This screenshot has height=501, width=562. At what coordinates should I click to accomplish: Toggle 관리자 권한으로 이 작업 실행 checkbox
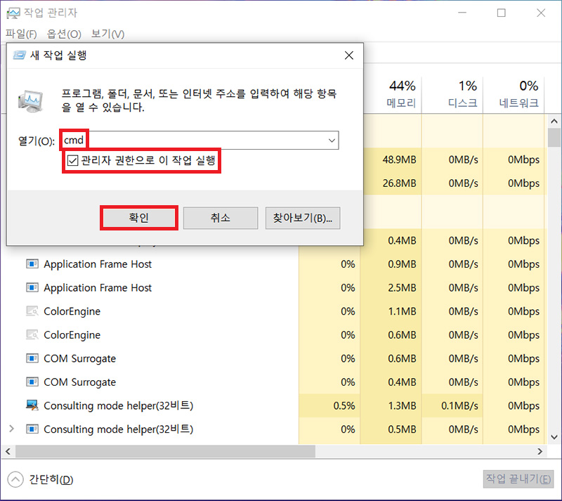tap(72, 161)
